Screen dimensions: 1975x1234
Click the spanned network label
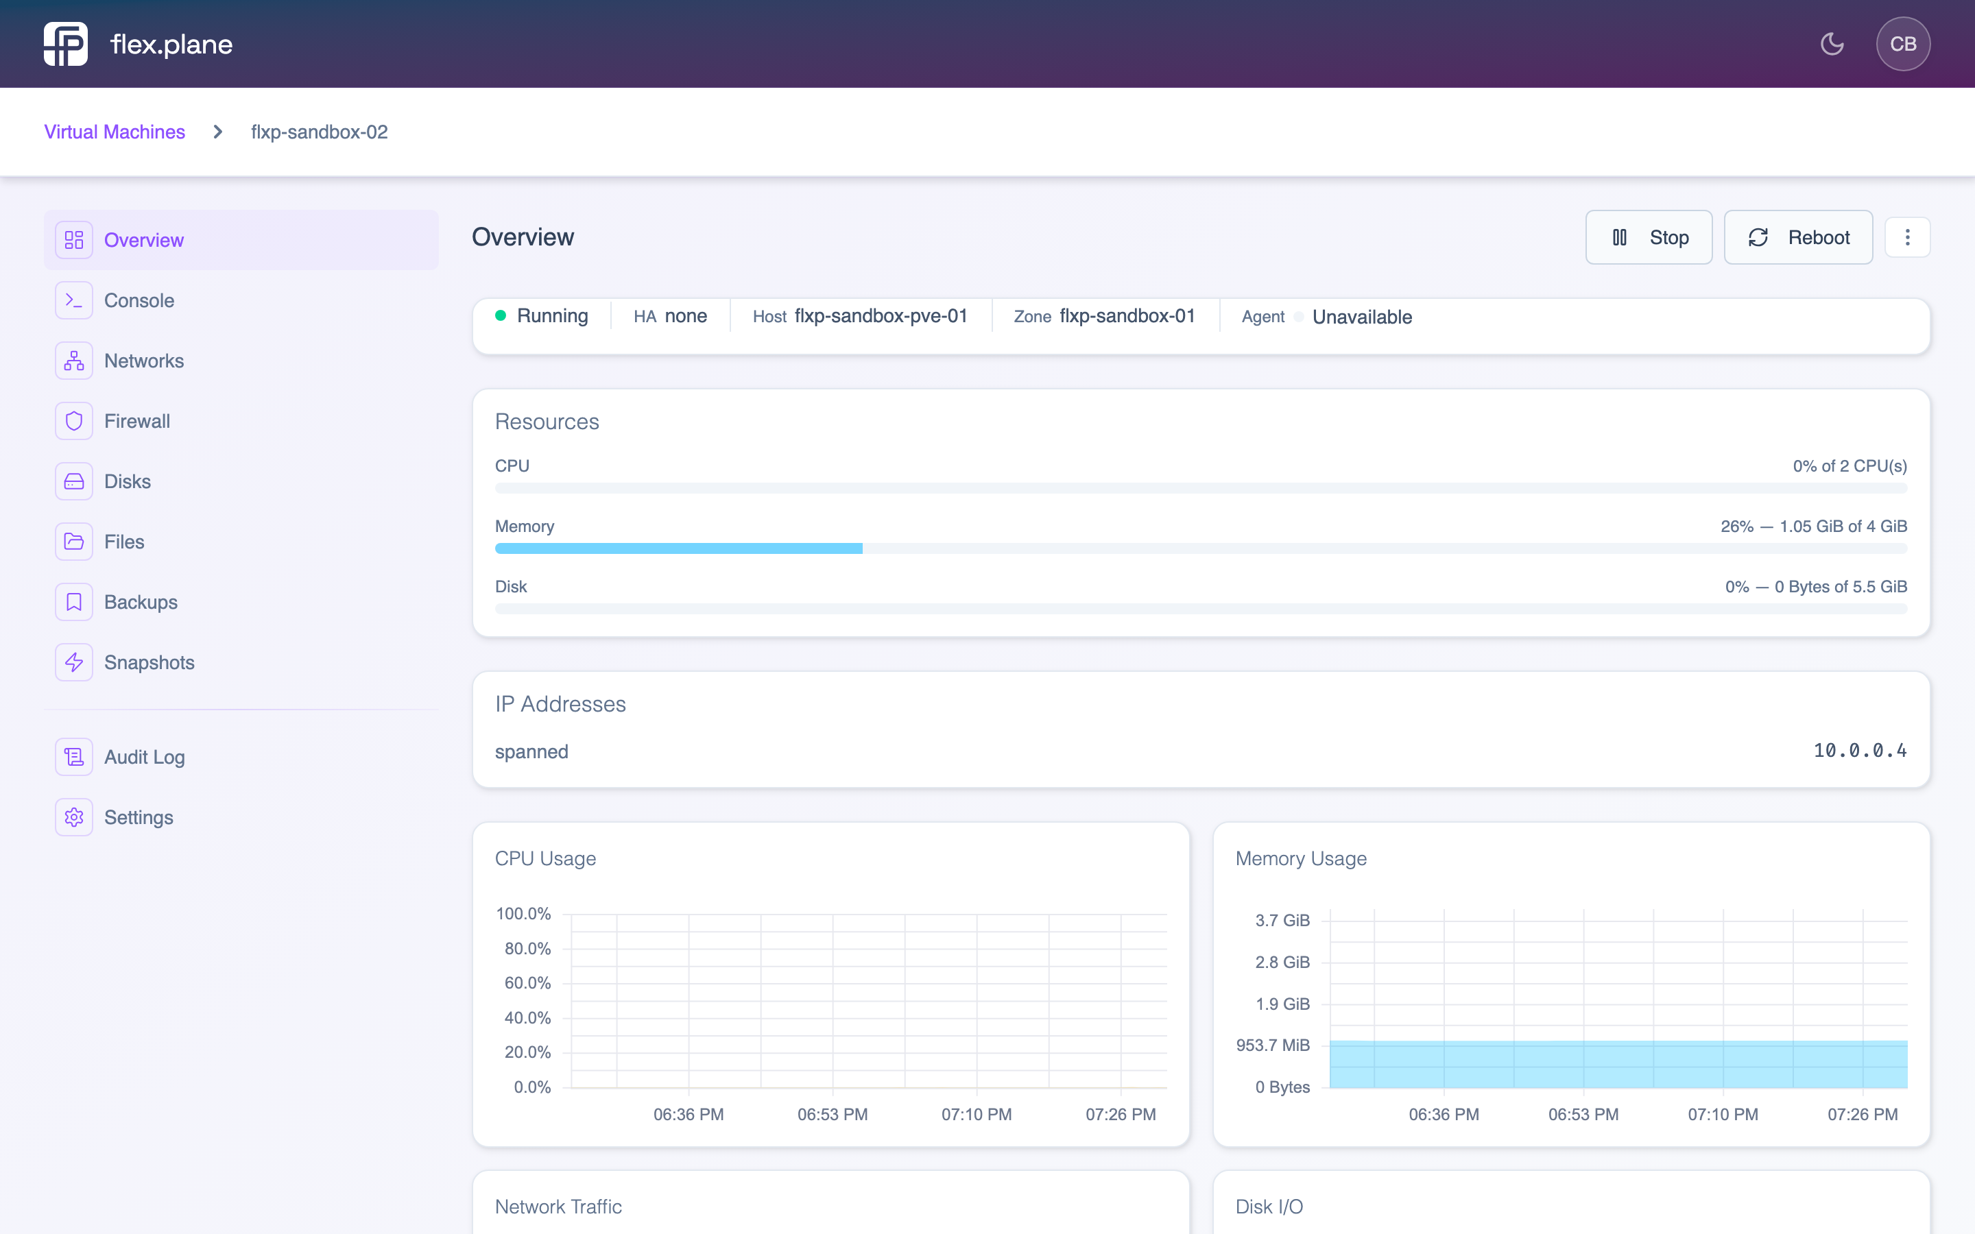pos(531,751)
